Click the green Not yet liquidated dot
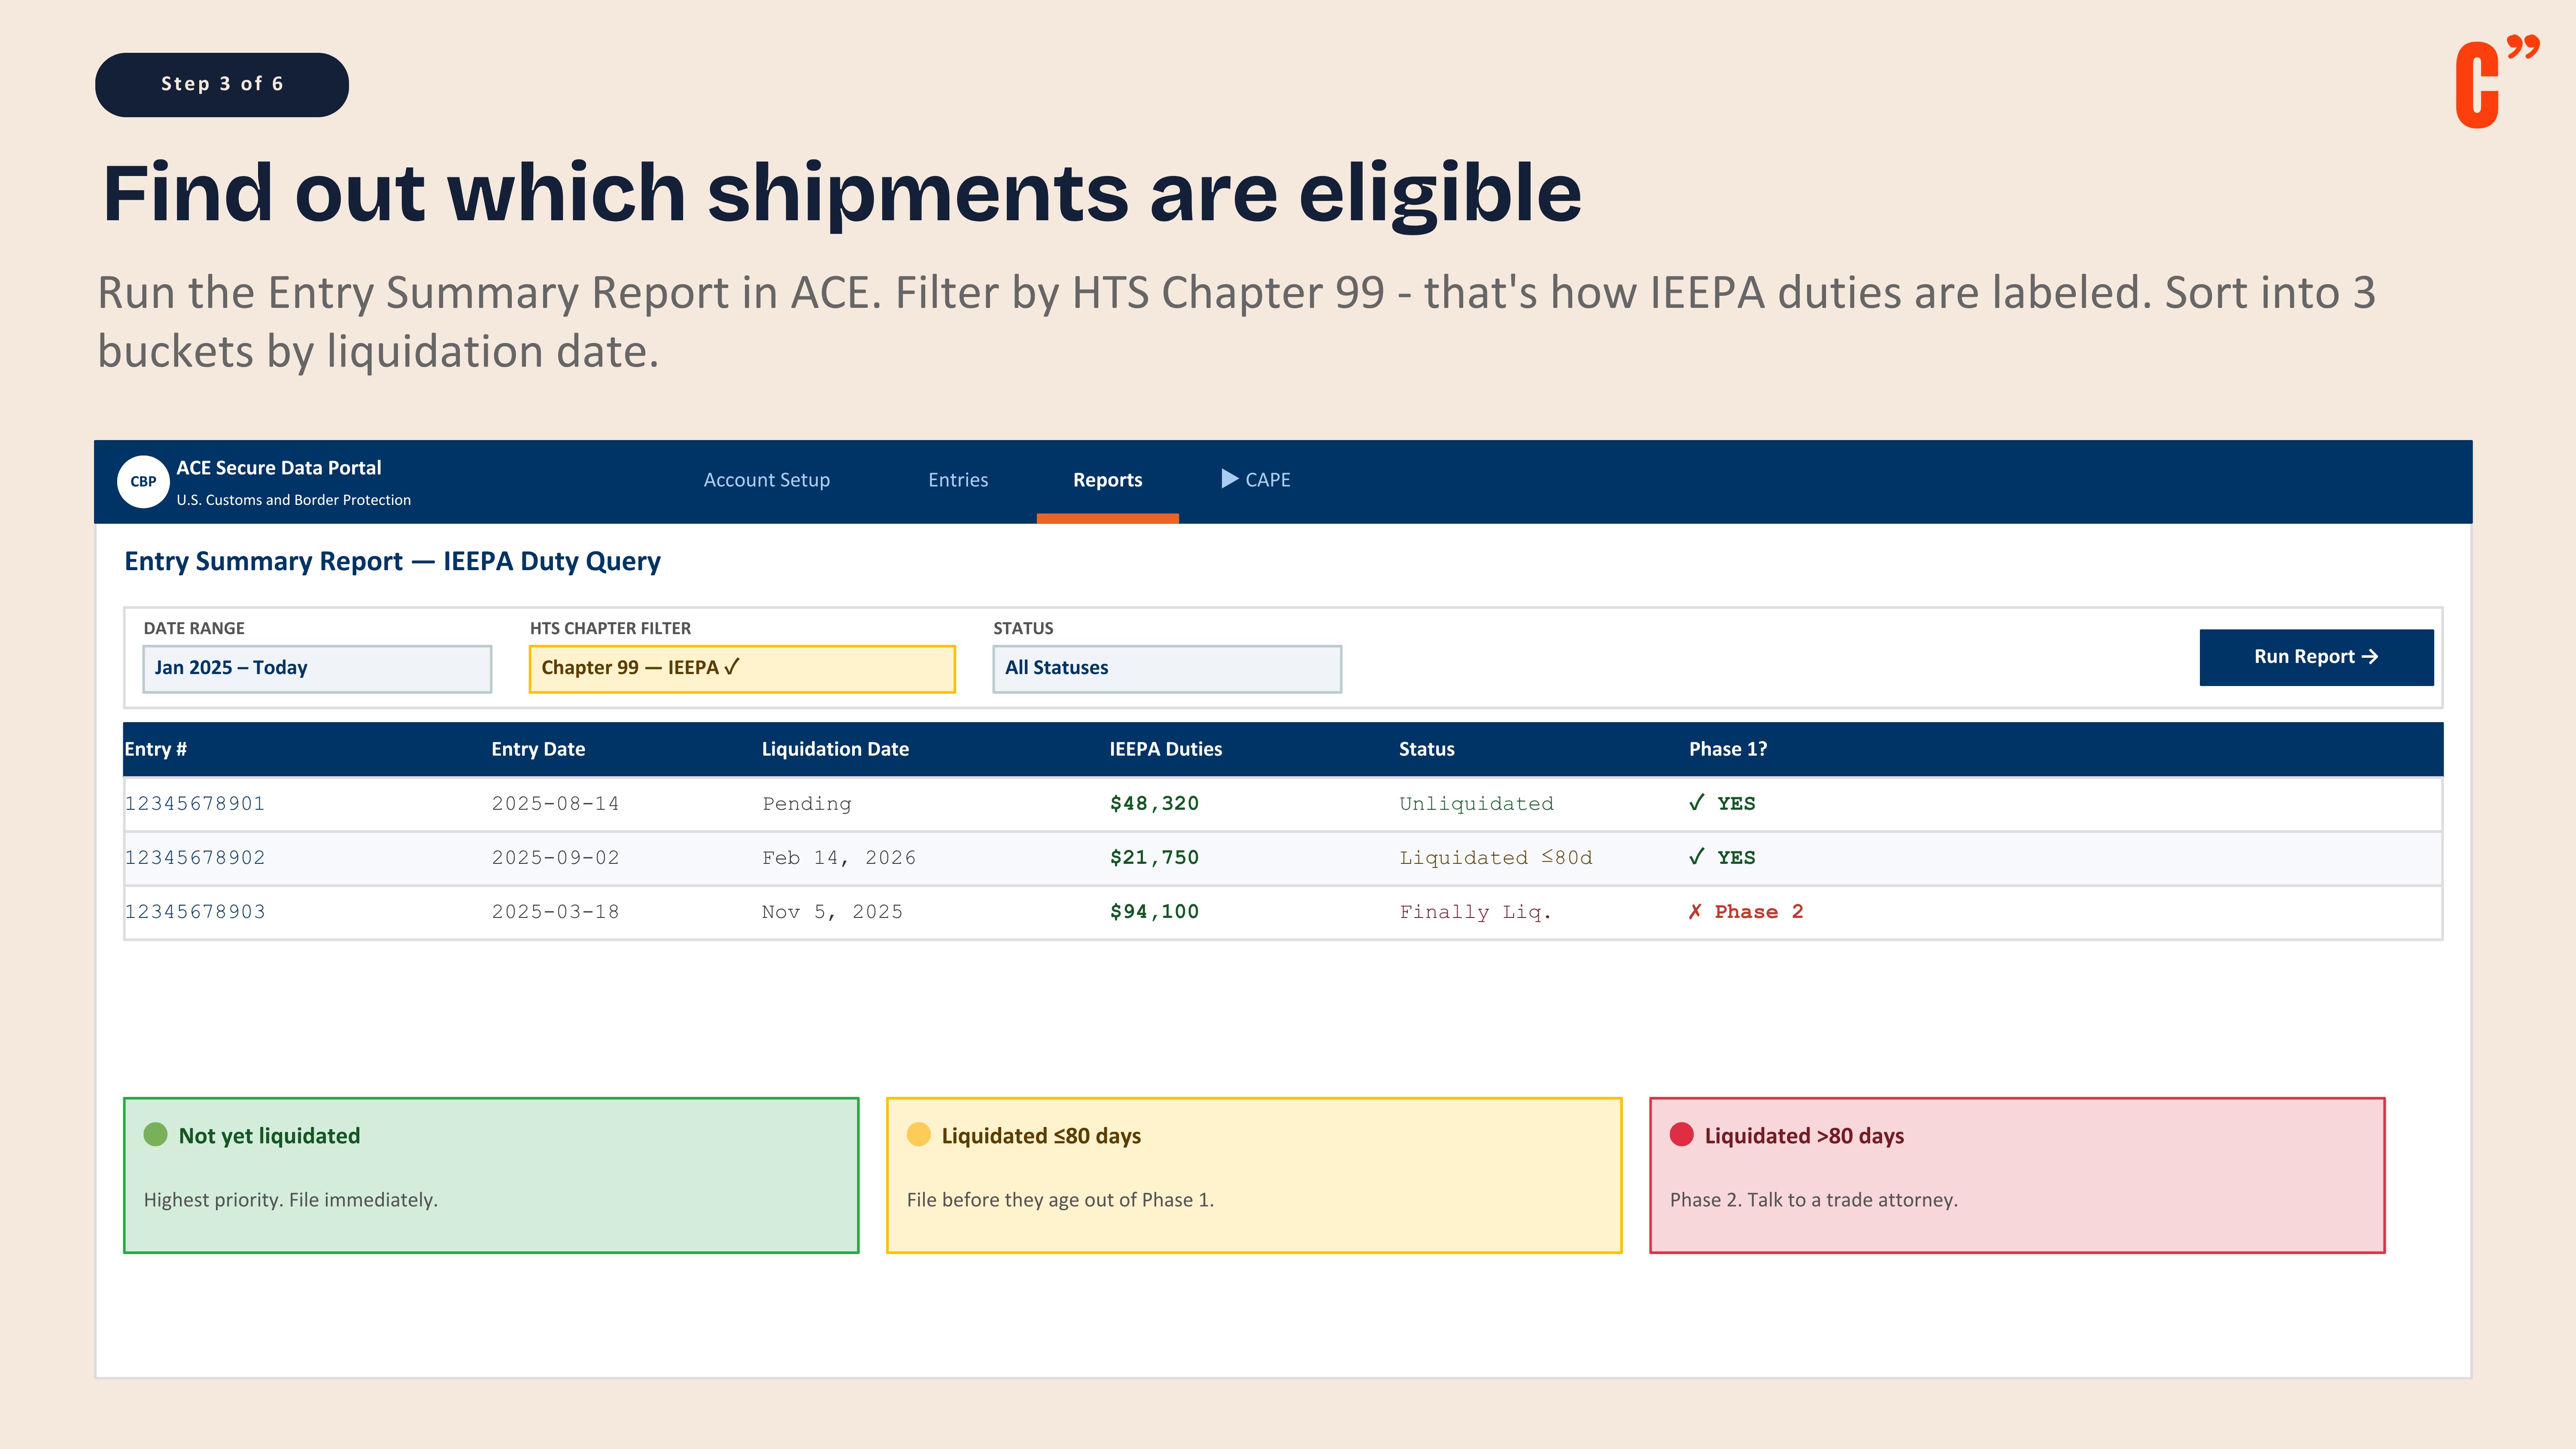The height and width of the screenshot is (1449, 2576). coord(155,1134)
